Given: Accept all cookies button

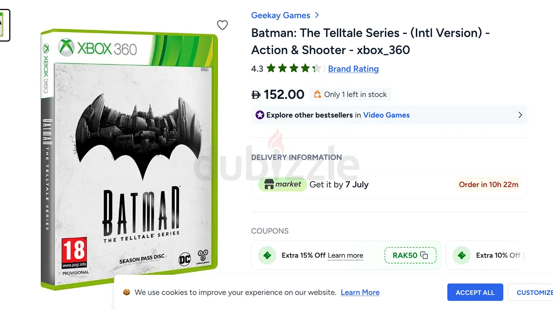Looking at the screenshot, I should 475,292.
